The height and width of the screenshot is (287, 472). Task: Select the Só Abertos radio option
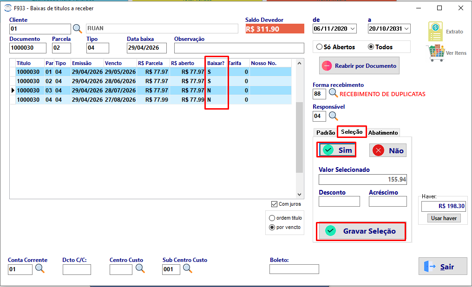tap(319, 47)
